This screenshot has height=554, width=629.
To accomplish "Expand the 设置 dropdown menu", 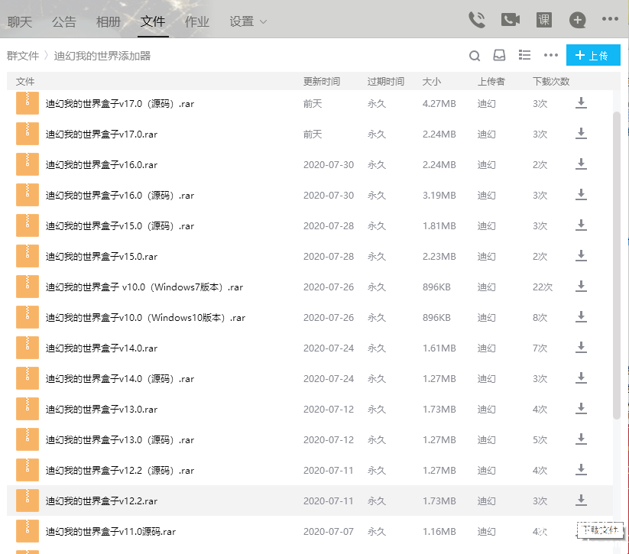I will click(248, 21).
